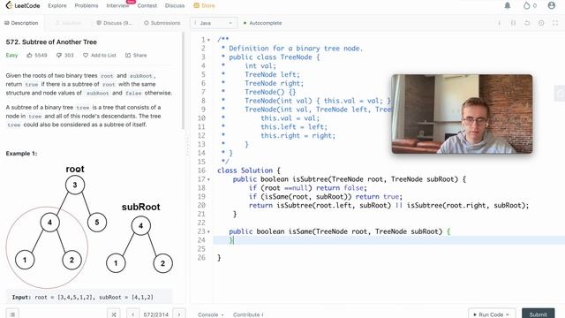Viewport: 565px width, 318px height.
Task: Toggle the Autocomplete indicator
Action: click(263, 23)
